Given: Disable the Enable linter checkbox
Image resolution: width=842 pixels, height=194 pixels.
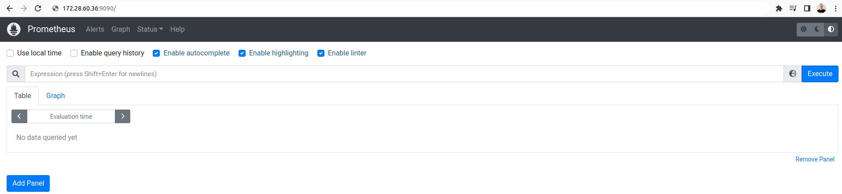Looking at the screenshot, I should point(321,53).
